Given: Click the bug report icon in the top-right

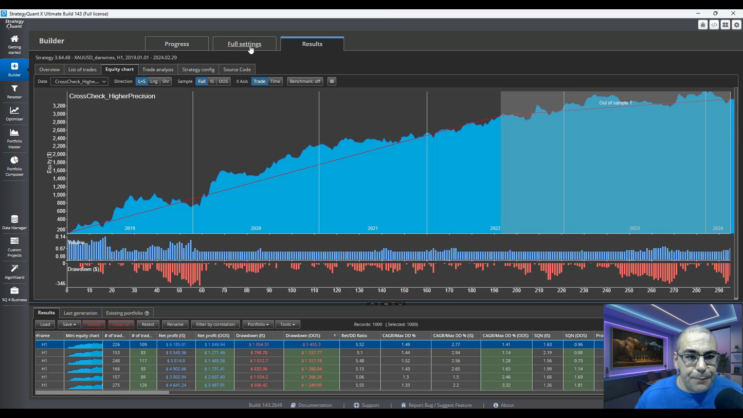Looking at the screenshot, I should coord(703,25).
